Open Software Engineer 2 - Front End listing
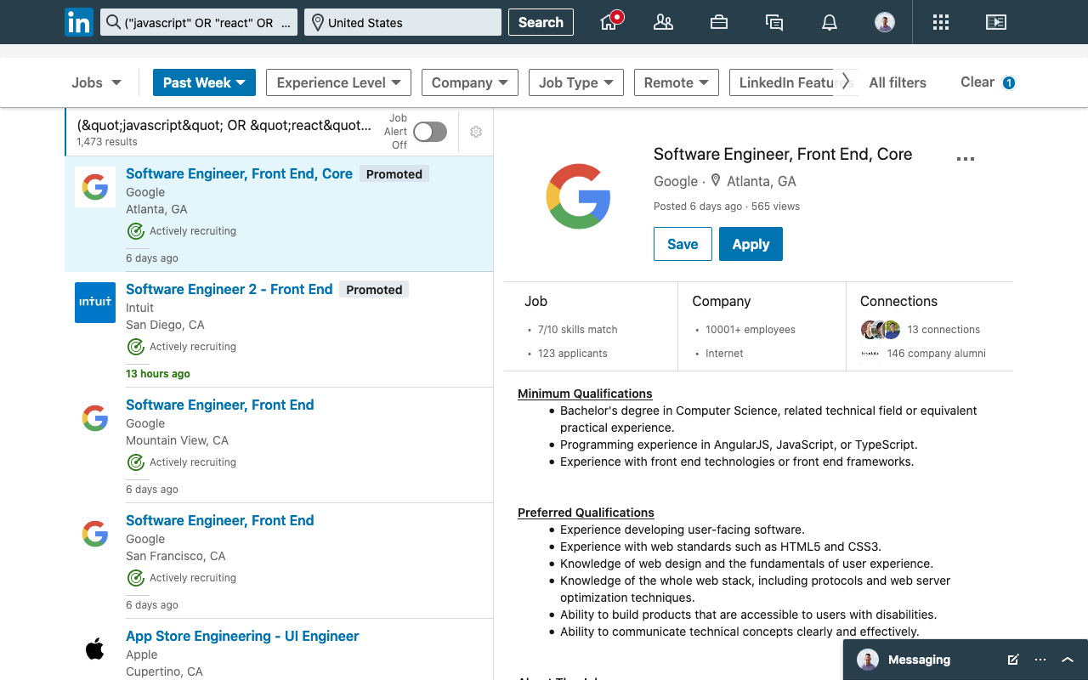 click(x=229, y=289)
